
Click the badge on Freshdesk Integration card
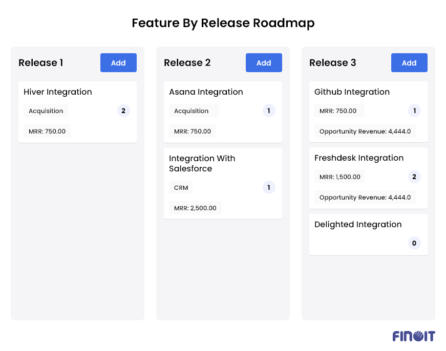tap(414, 177)
